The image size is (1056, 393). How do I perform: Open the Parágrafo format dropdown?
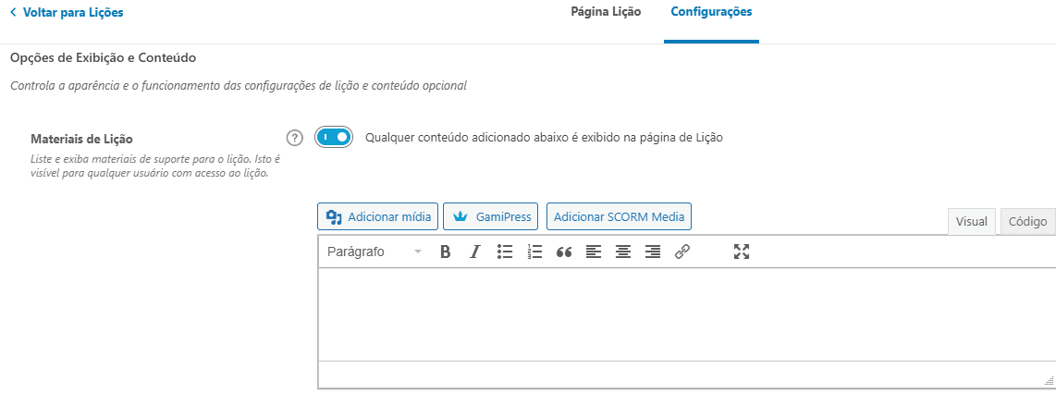[x=375, y=252]
